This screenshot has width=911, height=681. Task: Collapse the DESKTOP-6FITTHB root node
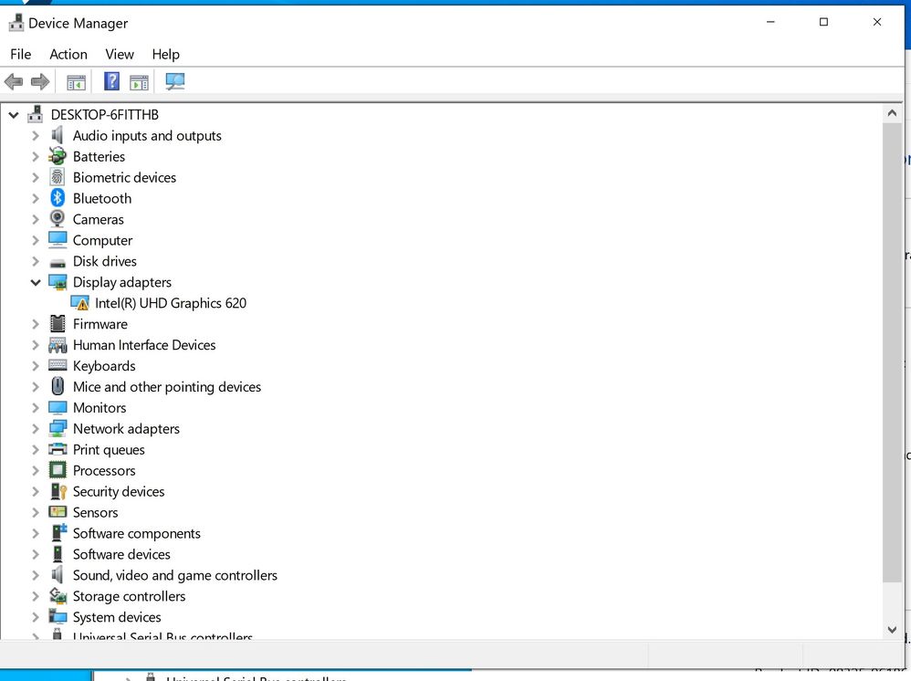(x=14, y=115)
